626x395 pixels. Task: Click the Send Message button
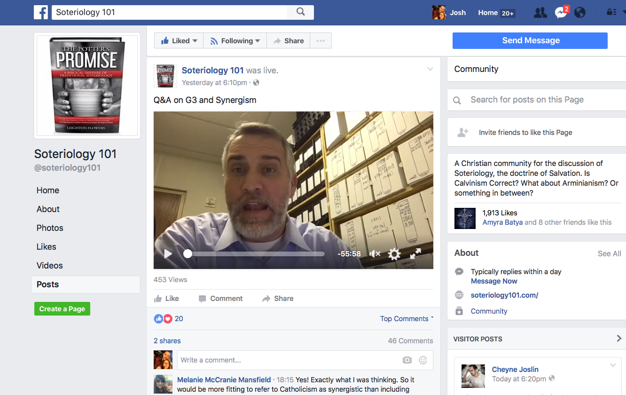[x=530, y=40]
